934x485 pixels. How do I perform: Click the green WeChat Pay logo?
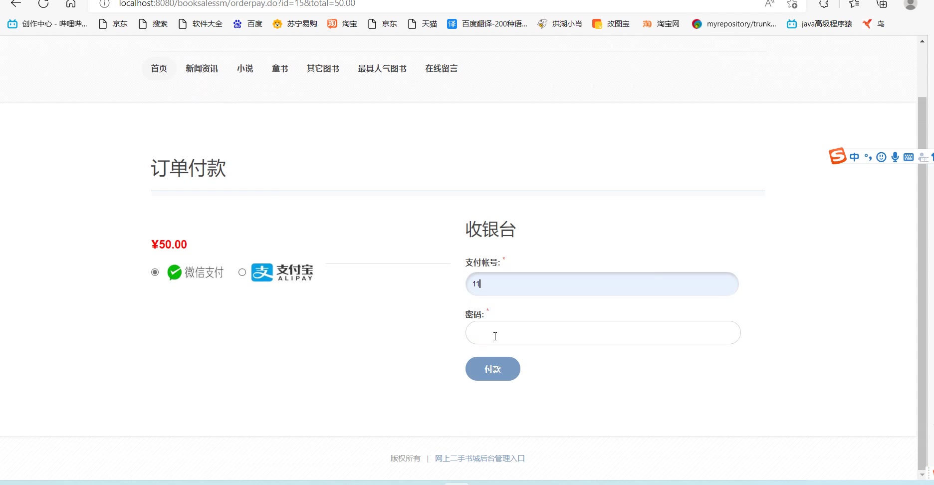174,272
